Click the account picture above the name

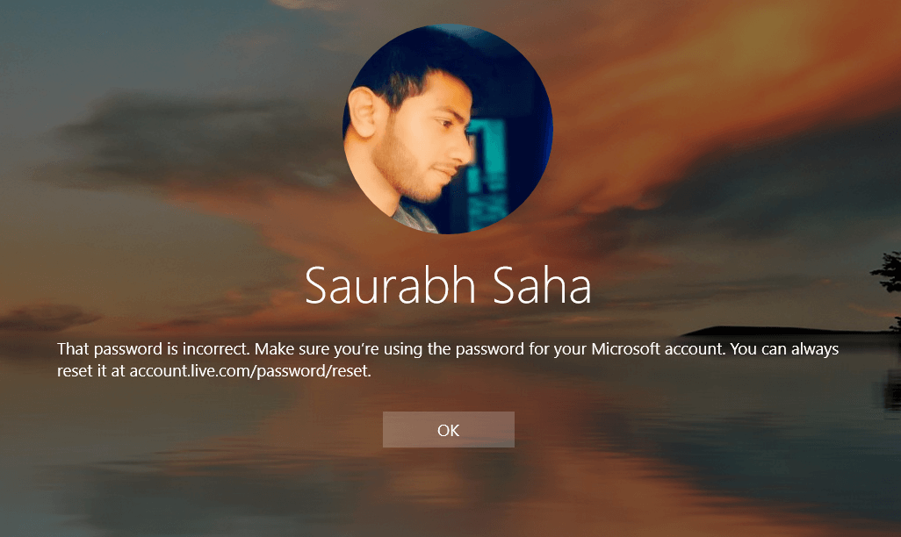(x=448, y=127)
